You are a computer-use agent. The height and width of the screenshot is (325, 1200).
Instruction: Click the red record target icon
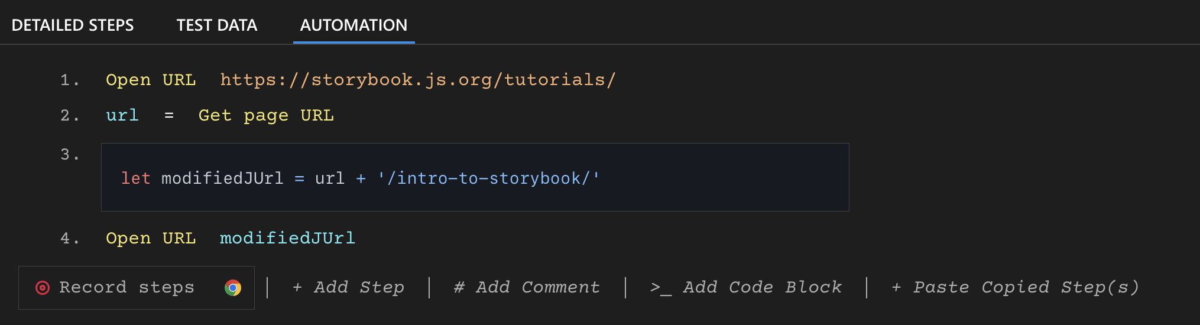43,288
